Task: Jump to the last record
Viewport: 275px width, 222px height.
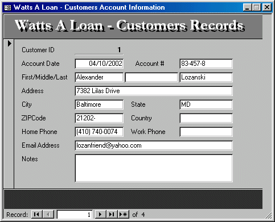Action: click(112, 215)
